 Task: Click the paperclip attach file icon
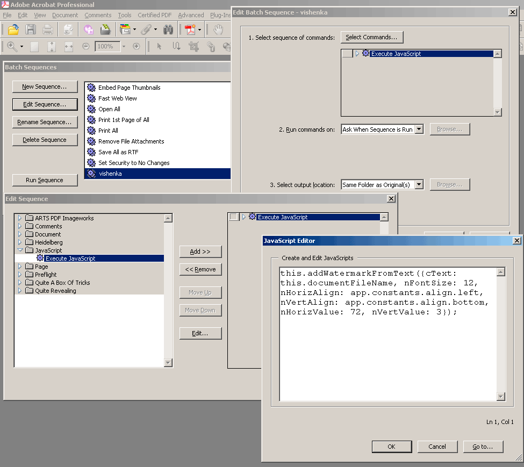[x=146, y=30]
